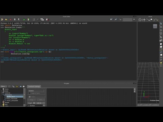This screenshot has height=122, width=163.
Task: Open the dropdown arrow on Boolean row
Action: 44,105
